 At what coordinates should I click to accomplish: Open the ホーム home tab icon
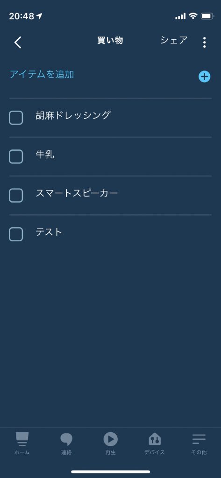tap(22, 439)
